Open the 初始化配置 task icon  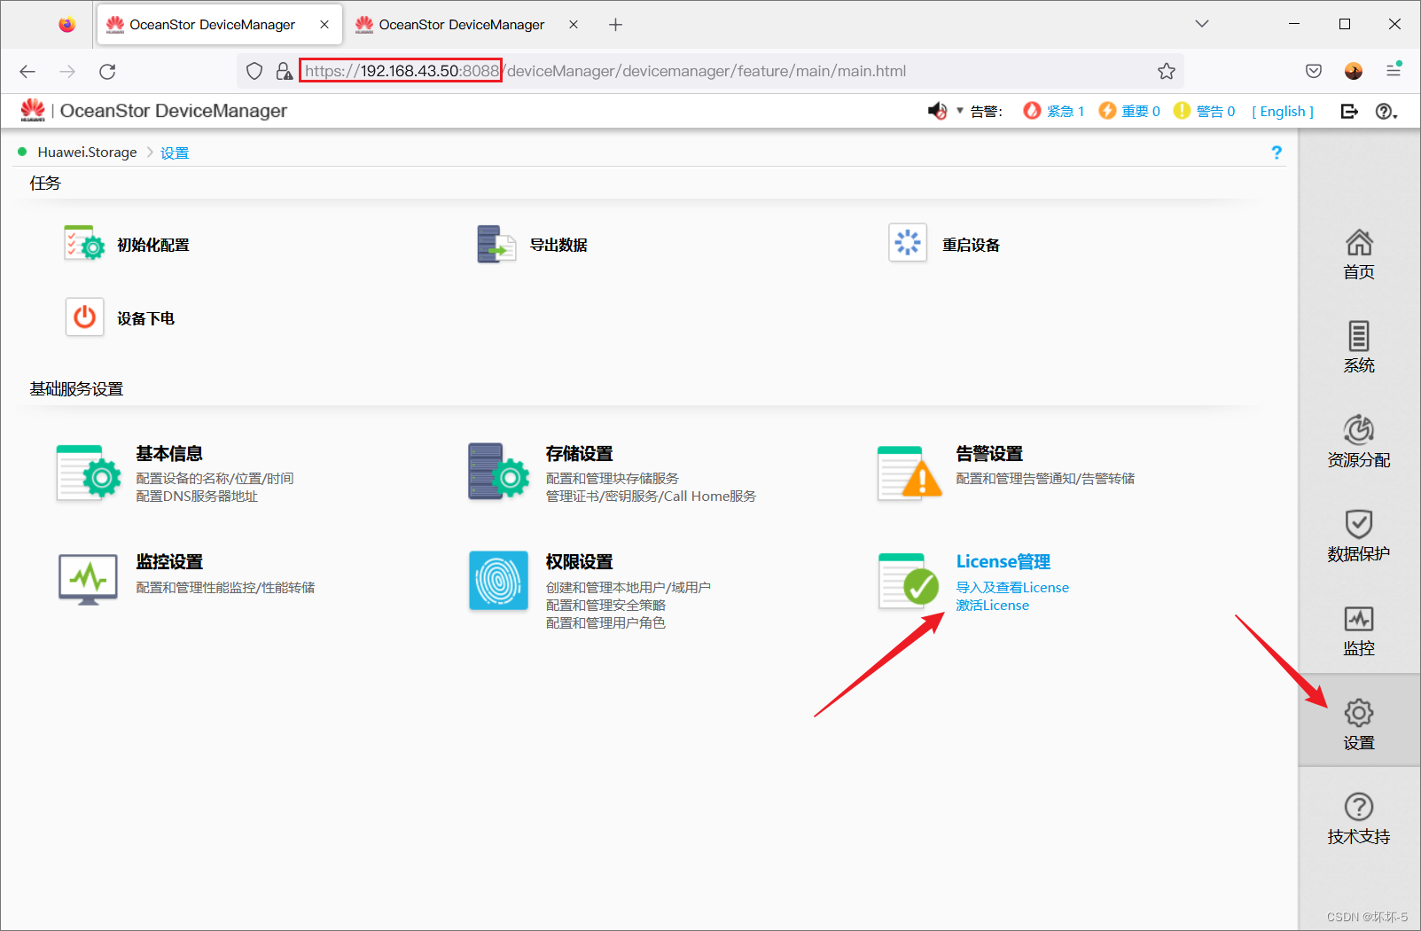(x=84, y=243)
